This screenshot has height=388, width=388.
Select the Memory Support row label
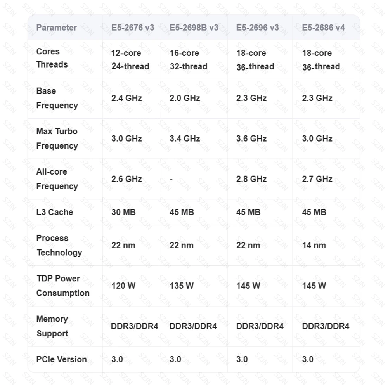(x=52, y=326)
